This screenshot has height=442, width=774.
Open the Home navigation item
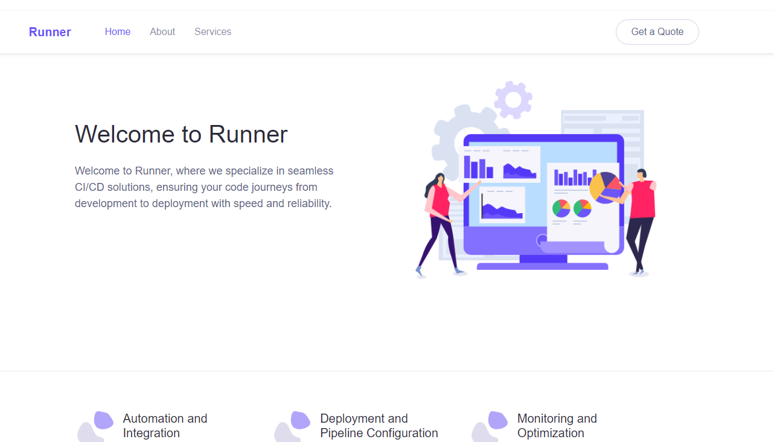[117, 31]
